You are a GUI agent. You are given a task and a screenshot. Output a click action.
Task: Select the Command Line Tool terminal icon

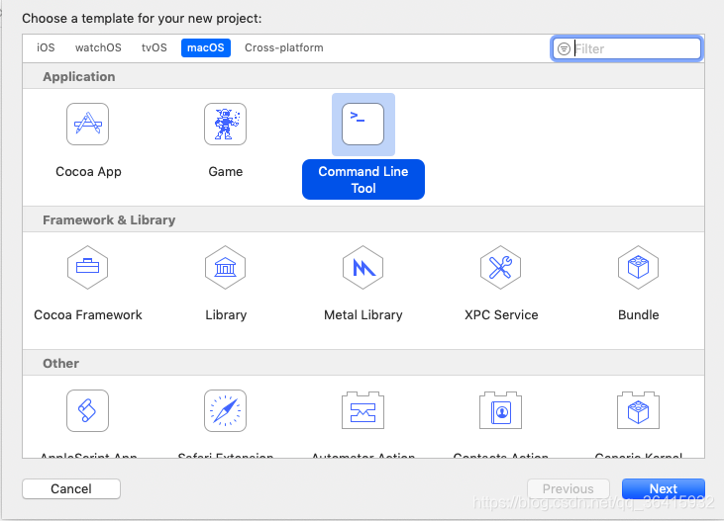pos(362,124)
